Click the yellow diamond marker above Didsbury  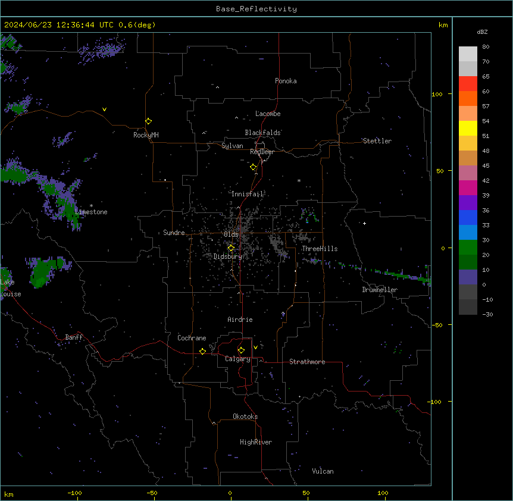pos(231,248)
